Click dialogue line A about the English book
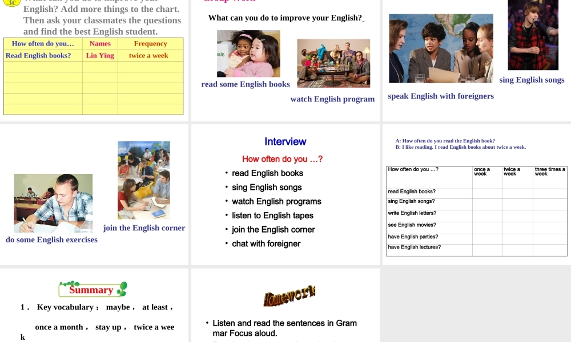Image resolution: width=571 pixels, height=342 pixels. pyautogui.click(x=445, y=141)
